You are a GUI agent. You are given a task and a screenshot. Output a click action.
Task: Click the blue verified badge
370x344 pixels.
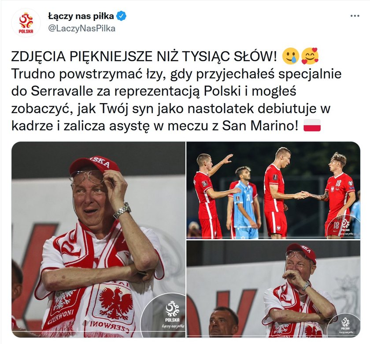click(122, 16)
